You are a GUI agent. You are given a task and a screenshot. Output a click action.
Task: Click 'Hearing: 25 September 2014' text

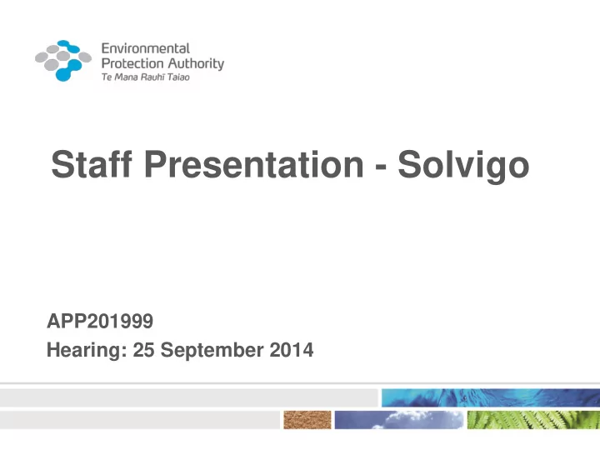[180, 350]
